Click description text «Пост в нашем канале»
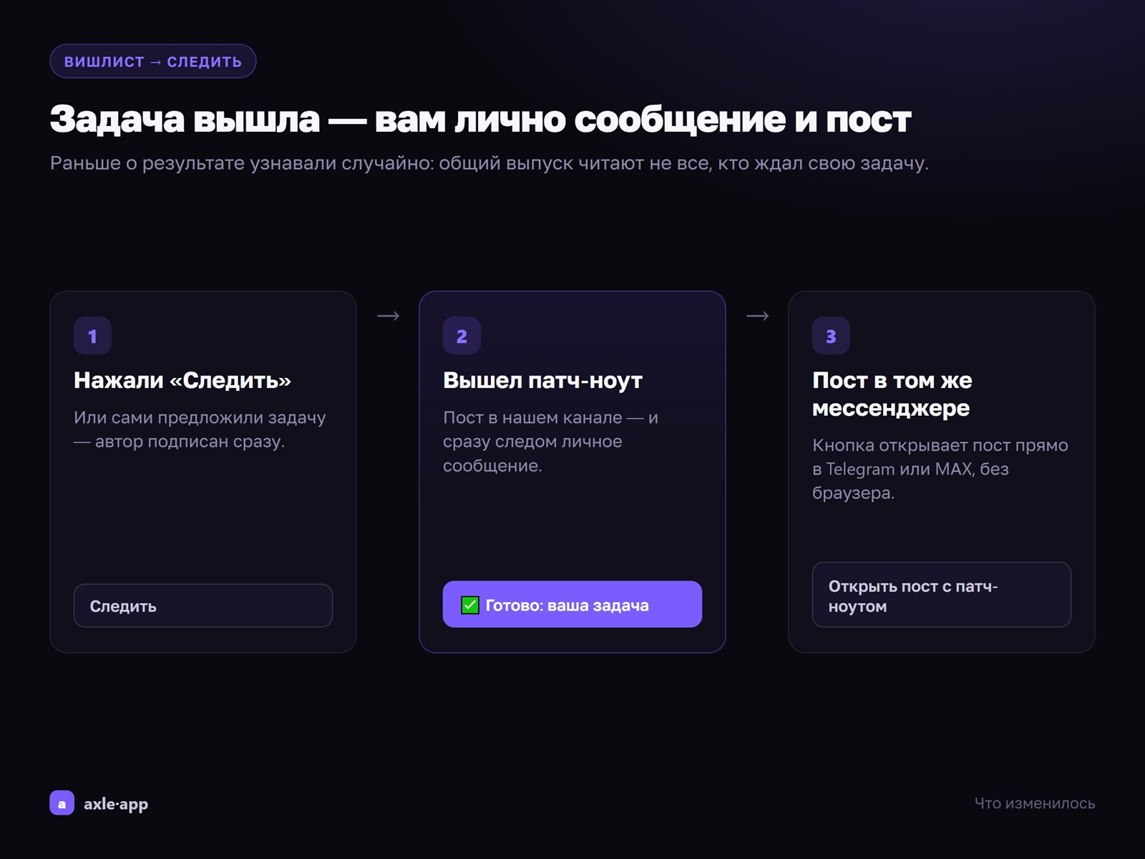 click(550, 442)
